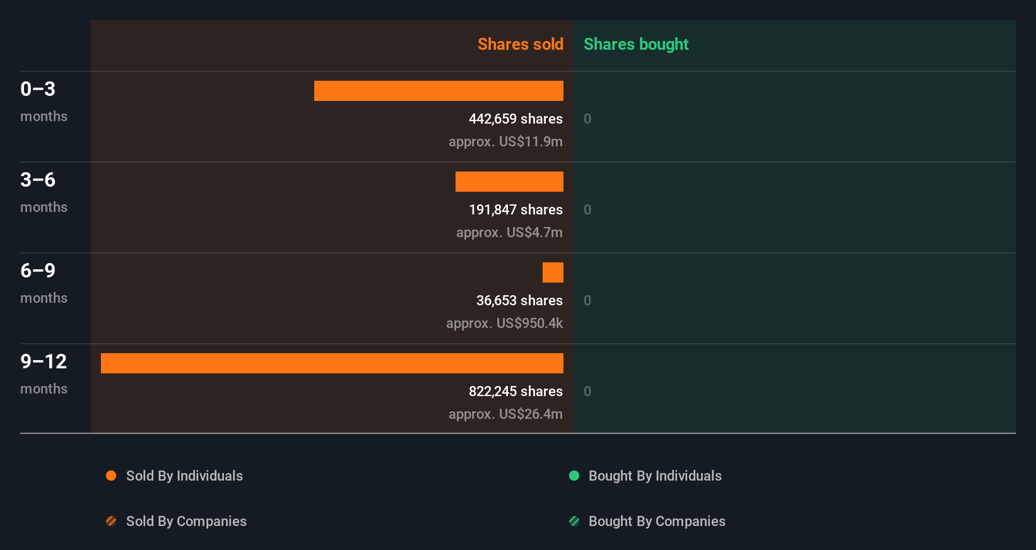The image size is (1036, 550).
Task: Click the bought 0 in 9–12 months row
Action: [587, 391]
